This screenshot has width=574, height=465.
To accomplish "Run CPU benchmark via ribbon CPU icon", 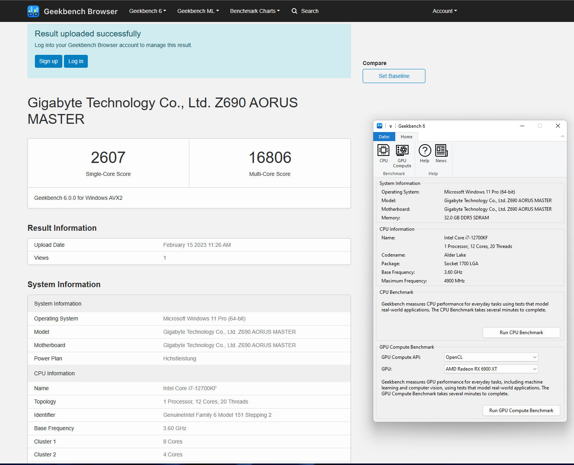I will tap(383, 154).
